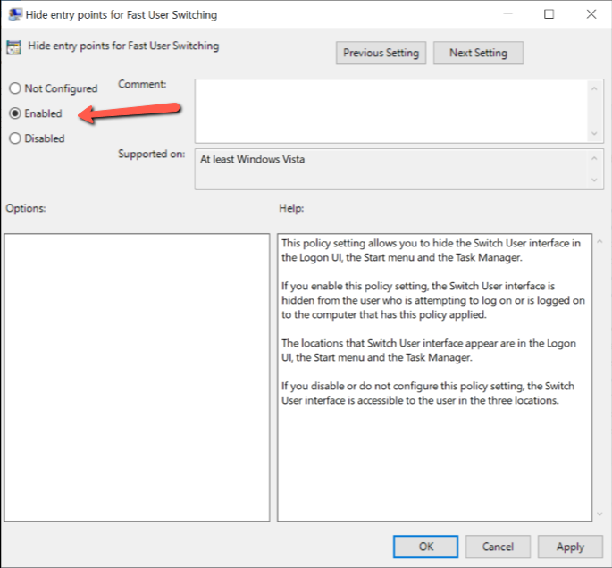The height and width of the screenshot is (568, 612).
Task: Click the Supported on up scroll arrow
Action: (594, 158)
